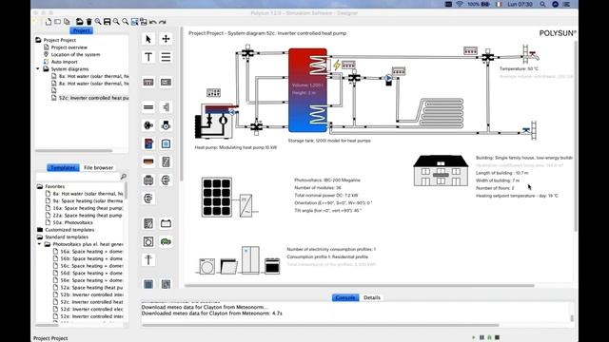Pick the washing machine consumer component
This screenshot has width=609, height=342.
coord(148,241)
